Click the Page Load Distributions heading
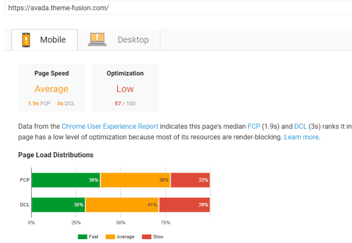The height and width of the screenshot is (243, 352). click(56, 155)
